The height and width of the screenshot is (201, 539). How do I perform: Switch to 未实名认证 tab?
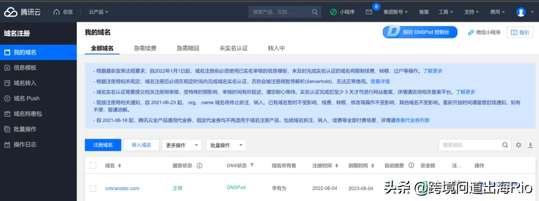click(x=233, y=49)
